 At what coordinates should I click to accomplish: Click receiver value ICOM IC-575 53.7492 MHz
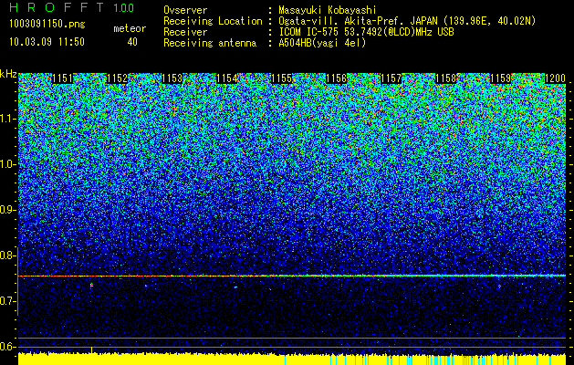click(x=367, y=32)
